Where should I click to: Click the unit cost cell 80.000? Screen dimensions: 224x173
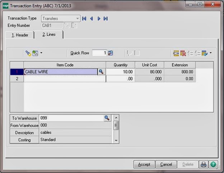point(150,72)
